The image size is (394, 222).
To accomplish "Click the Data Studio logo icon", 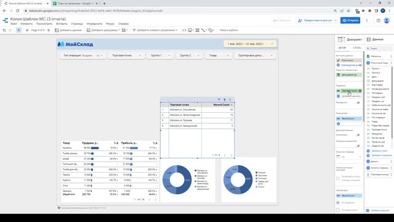I will click(5, 21).
